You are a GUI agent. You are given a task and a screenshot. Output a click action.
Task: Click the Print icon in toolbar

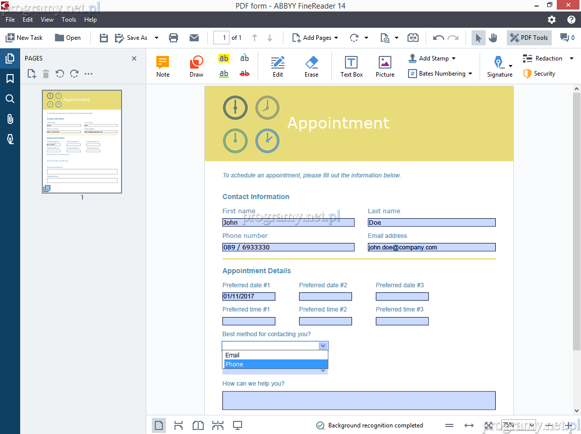coord(173,38)
